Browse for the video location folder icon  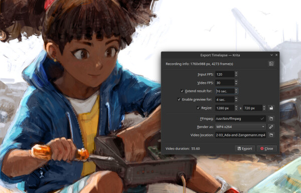pyautogui.click(x=271, y=135)
